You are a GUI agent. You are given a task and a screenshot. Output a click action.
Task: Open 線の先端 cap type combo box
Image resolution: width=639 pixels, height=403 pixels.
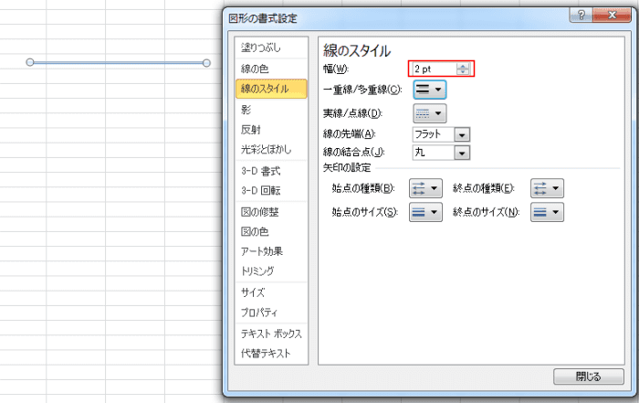tap(441, 134)
